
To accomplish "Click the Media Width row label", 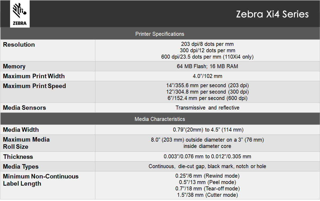I will (21, 130).
